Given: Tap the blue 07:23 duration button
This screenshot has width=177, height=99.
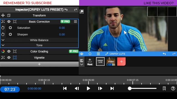Looking at the screenshot, I should [10, 89].
